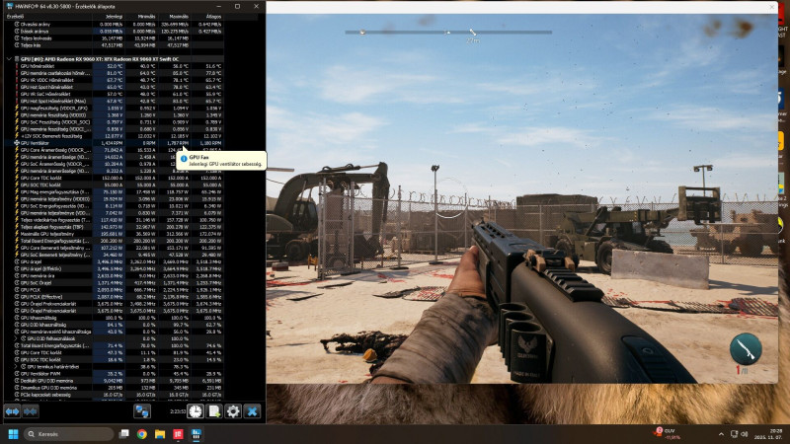790x444 pixels.
Task: Start logging with the document plus icon
Action: tap(214, 411)
